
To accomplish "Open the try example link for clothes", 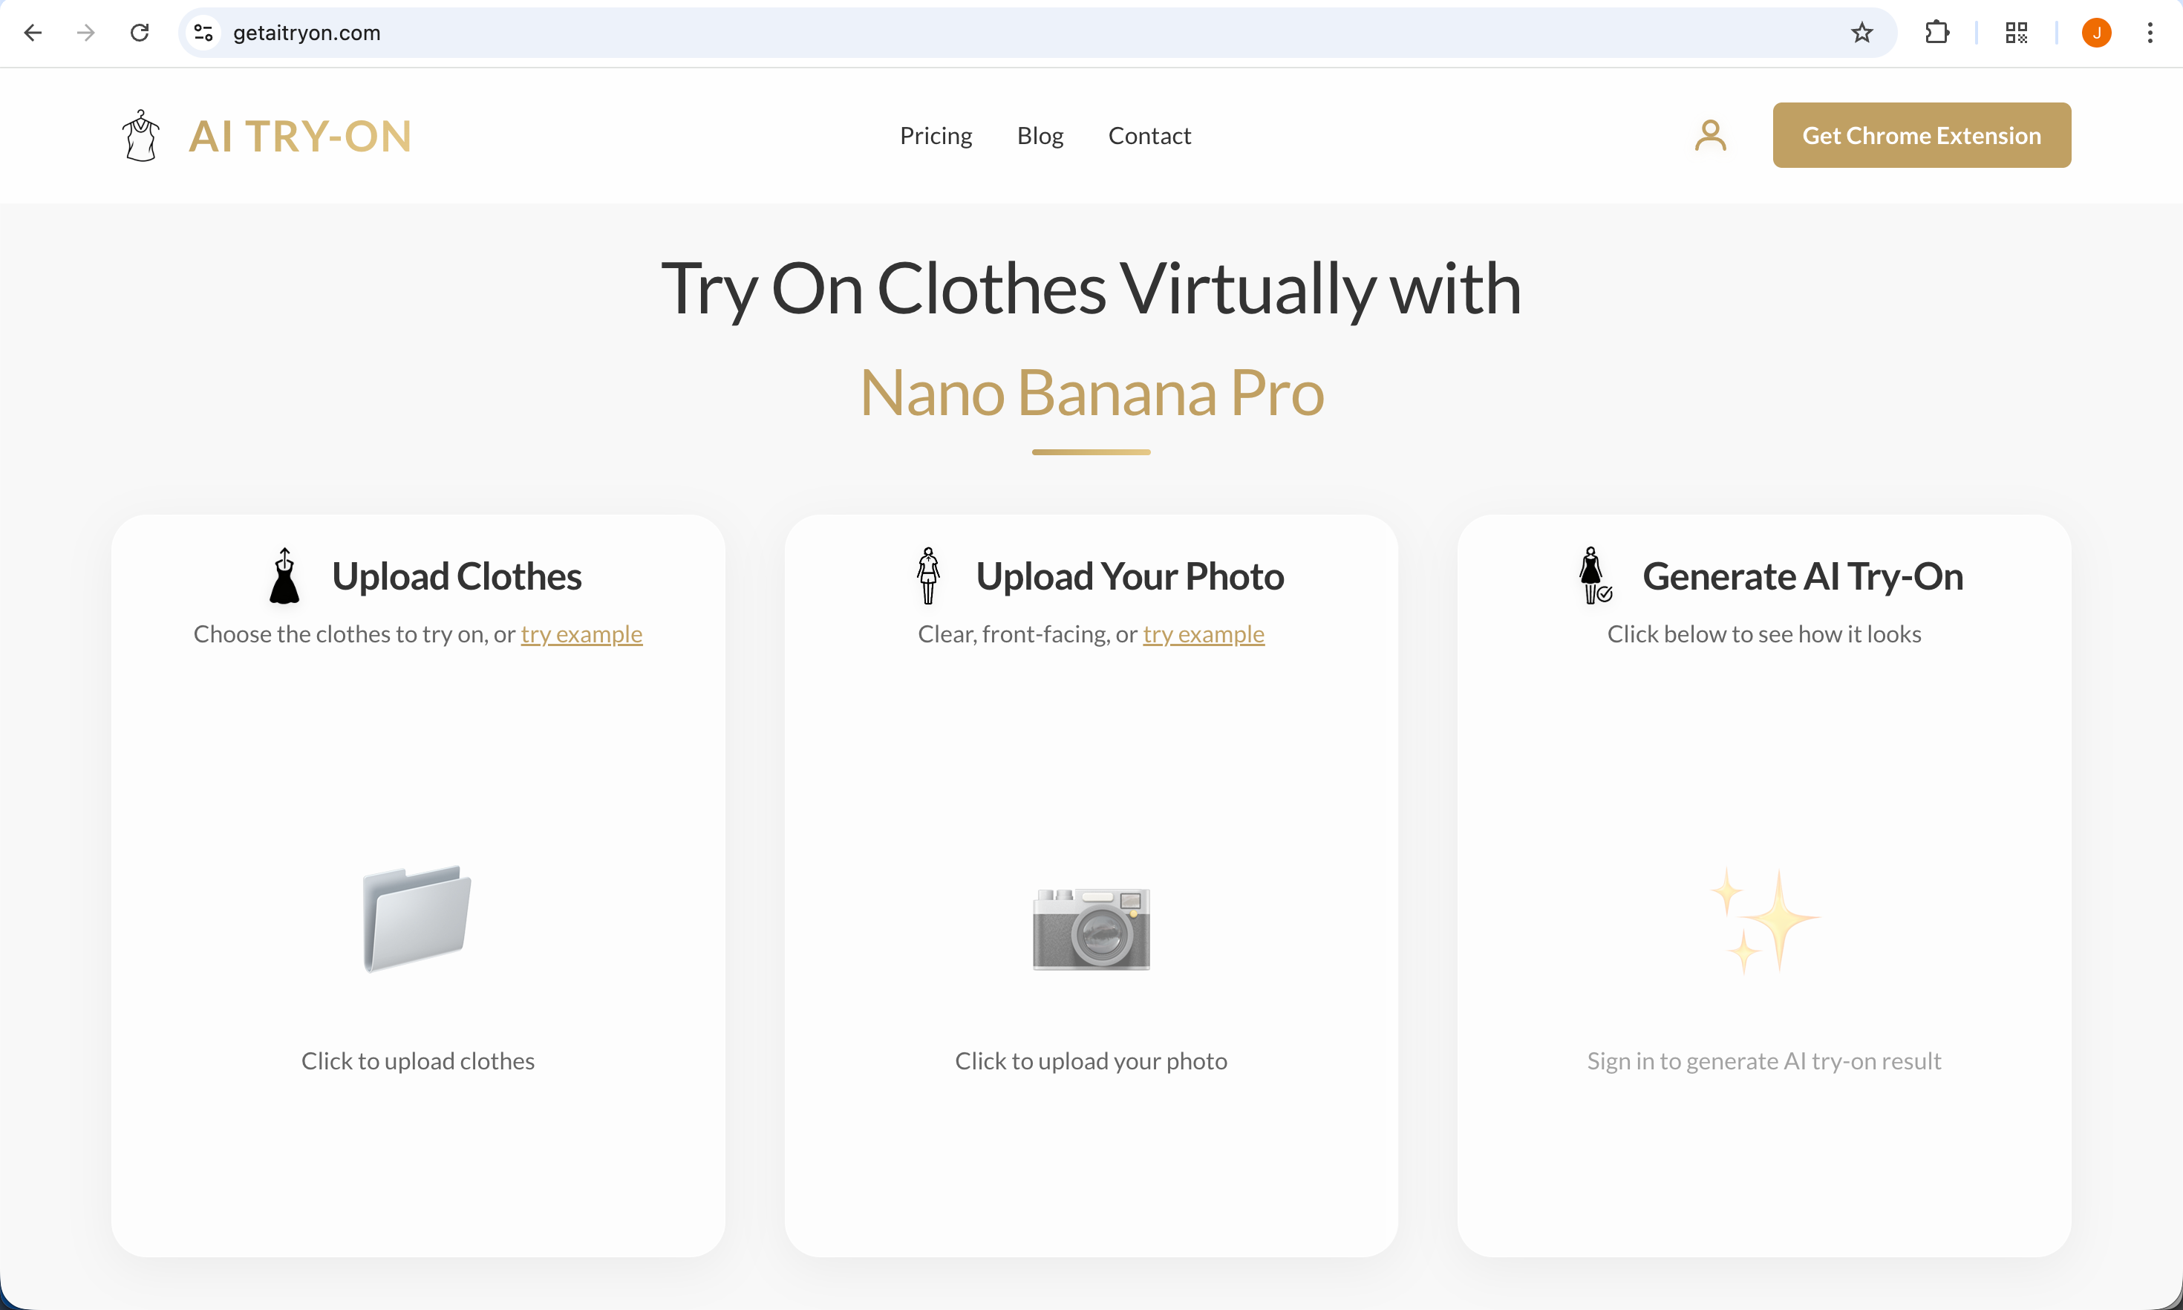I will [581, 633].
